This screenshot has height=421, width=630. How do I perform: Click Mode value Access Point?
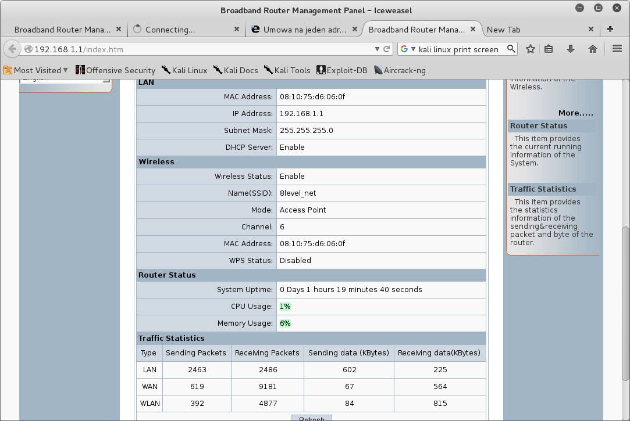[302, 210]
